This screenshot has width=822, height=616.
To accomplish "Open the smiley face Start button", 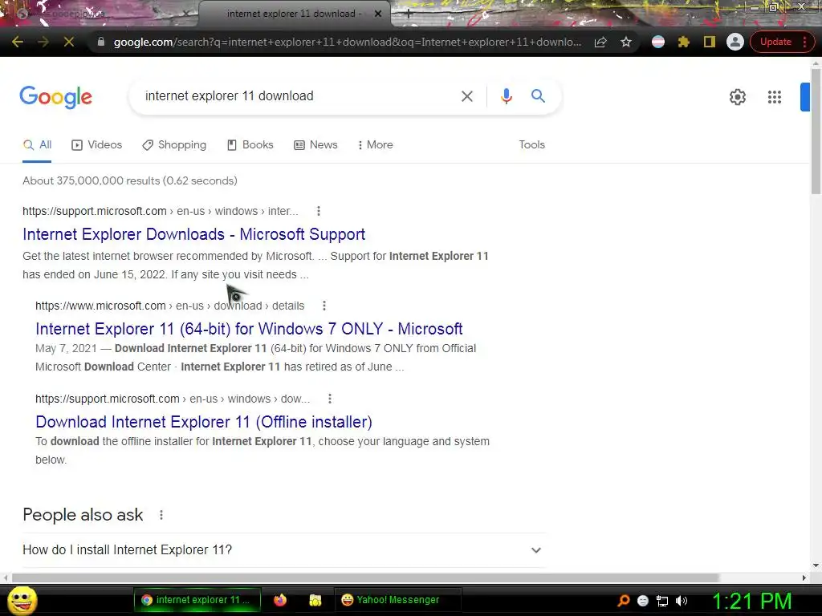I will pos(22,600).
